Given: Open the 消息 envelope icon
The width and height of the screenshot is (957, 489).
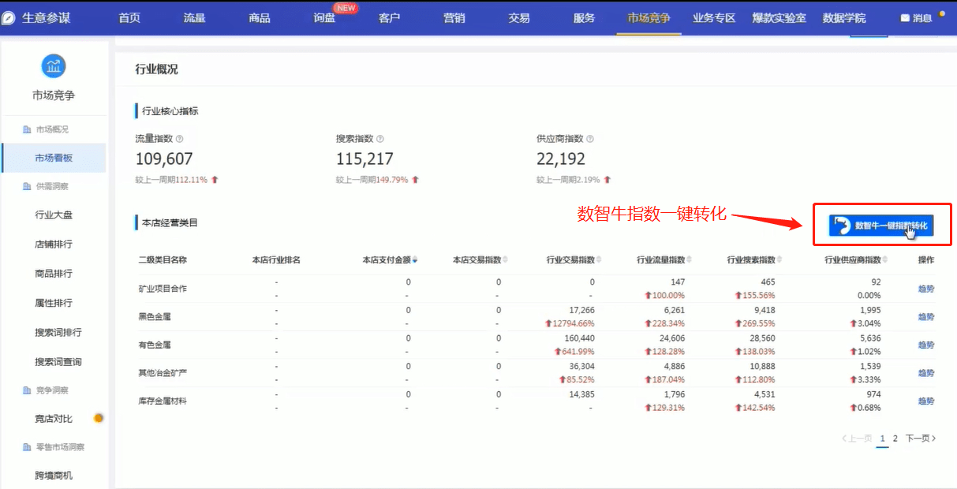Looking at the screenshot, I should click(x=905, y=18).
